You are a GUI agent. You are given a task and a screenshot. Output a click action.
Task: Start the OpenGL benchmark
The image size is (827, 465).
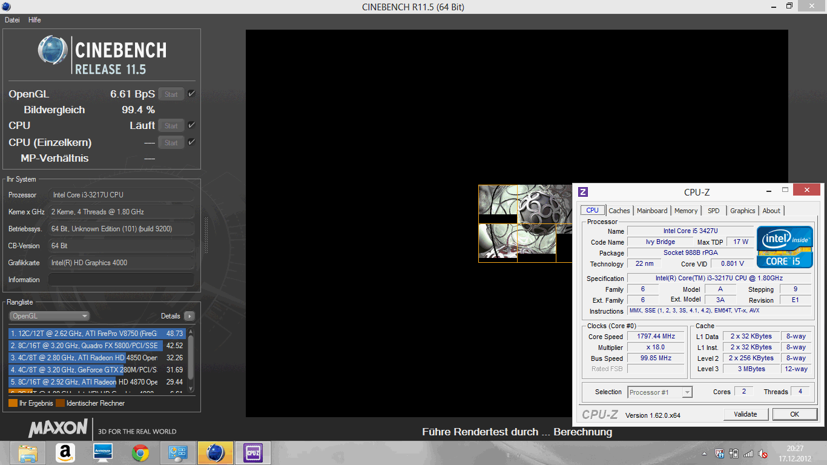pyautogui.click(x=171, y=94)
